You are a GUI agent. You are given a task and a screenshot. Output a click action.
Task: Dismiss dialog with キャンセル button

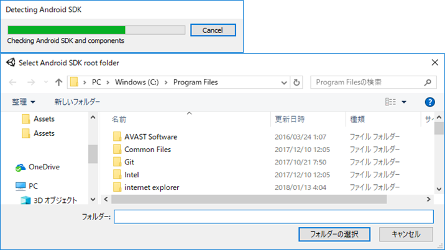406,234
